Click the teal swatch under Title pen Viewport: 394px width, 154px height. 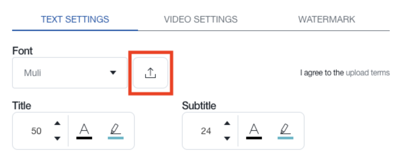(x=116, y=138)
